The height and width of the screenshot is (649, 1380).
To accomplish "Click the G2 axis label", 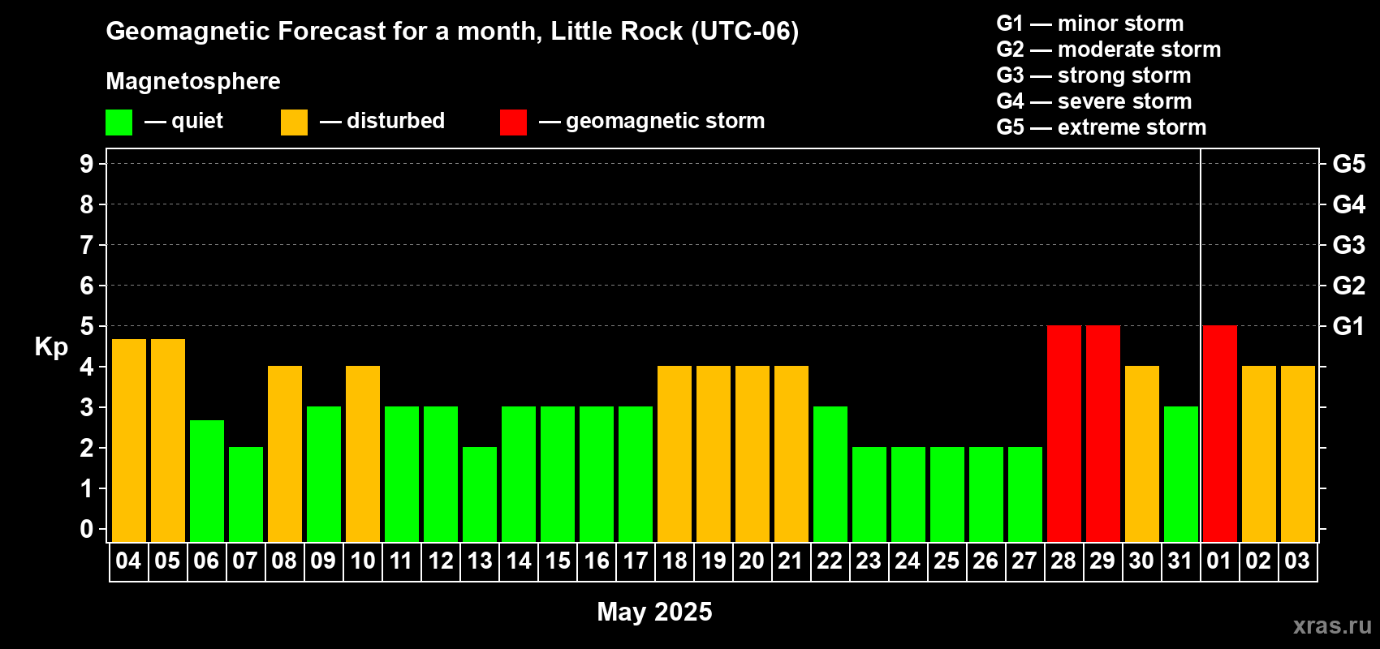I will click(x=1349, y=286).
